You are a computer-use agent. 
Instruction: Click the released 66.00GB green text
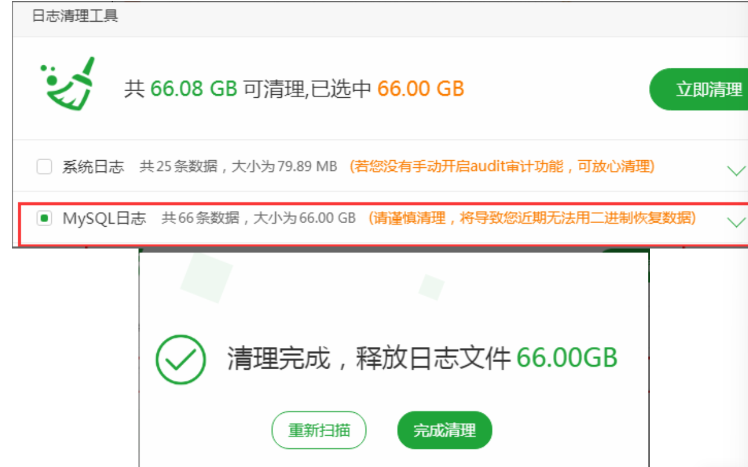(567, 357)
